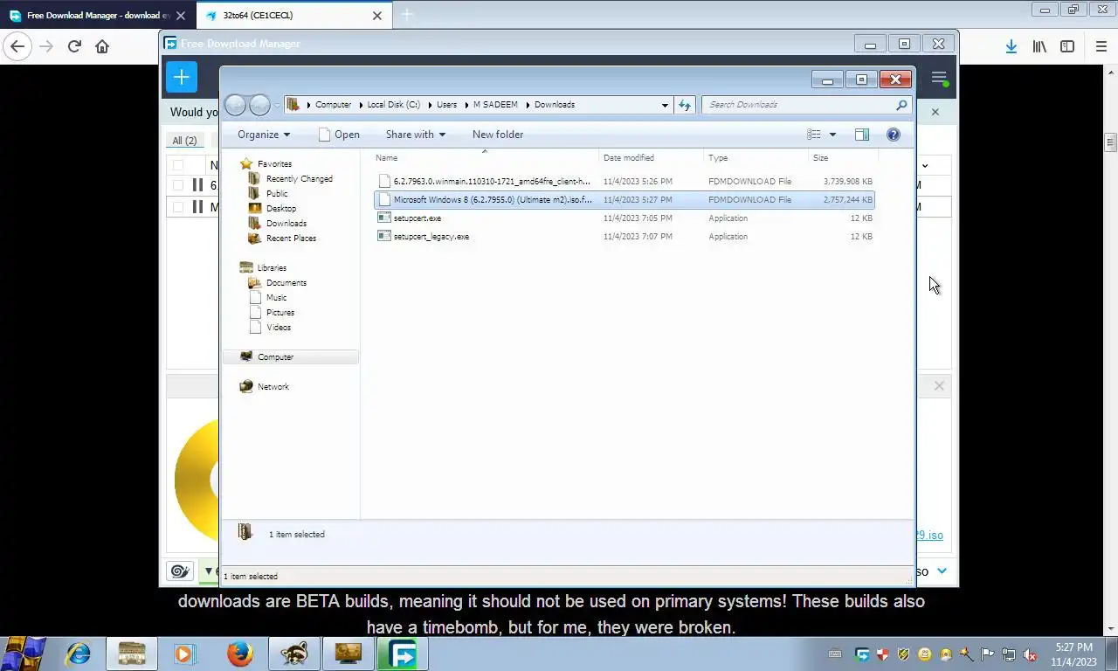
Task: Select Users breadcrumb segment
Action: click(x=446, y=105)
